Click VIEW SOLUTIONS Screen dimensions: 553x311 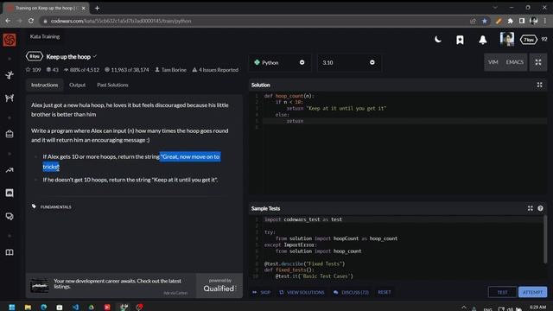(302, 292)
